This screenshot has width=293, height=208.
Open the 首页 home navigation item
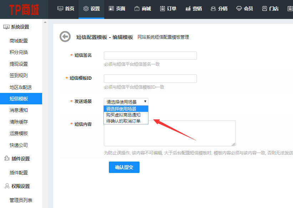(x=66, y=9)
